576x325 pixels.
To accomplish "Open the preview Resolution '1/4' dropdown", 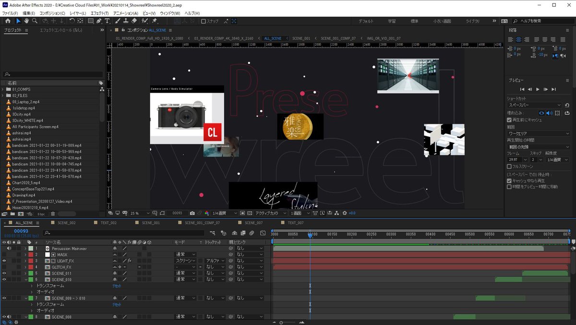I will coord(557,160).
